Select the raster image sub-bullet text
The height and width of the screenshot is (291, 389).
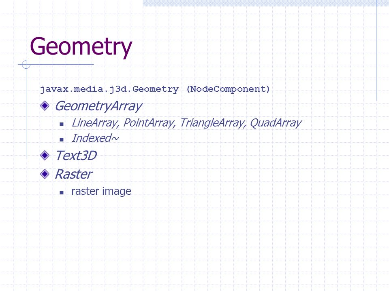coord(101,191)
